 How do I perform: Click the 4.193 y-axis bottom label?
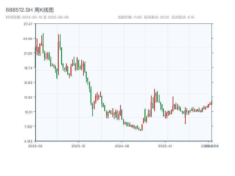[x=28, y=141]
